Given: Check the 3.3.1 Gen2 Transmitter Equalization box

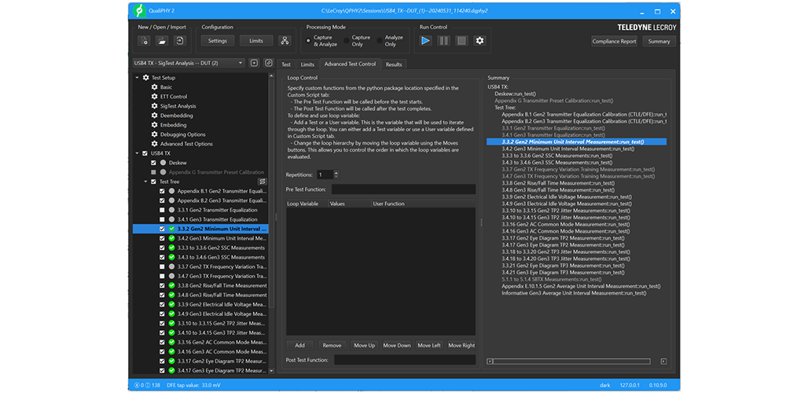Looking at the screenshot, I should click(x=162, y=210).
